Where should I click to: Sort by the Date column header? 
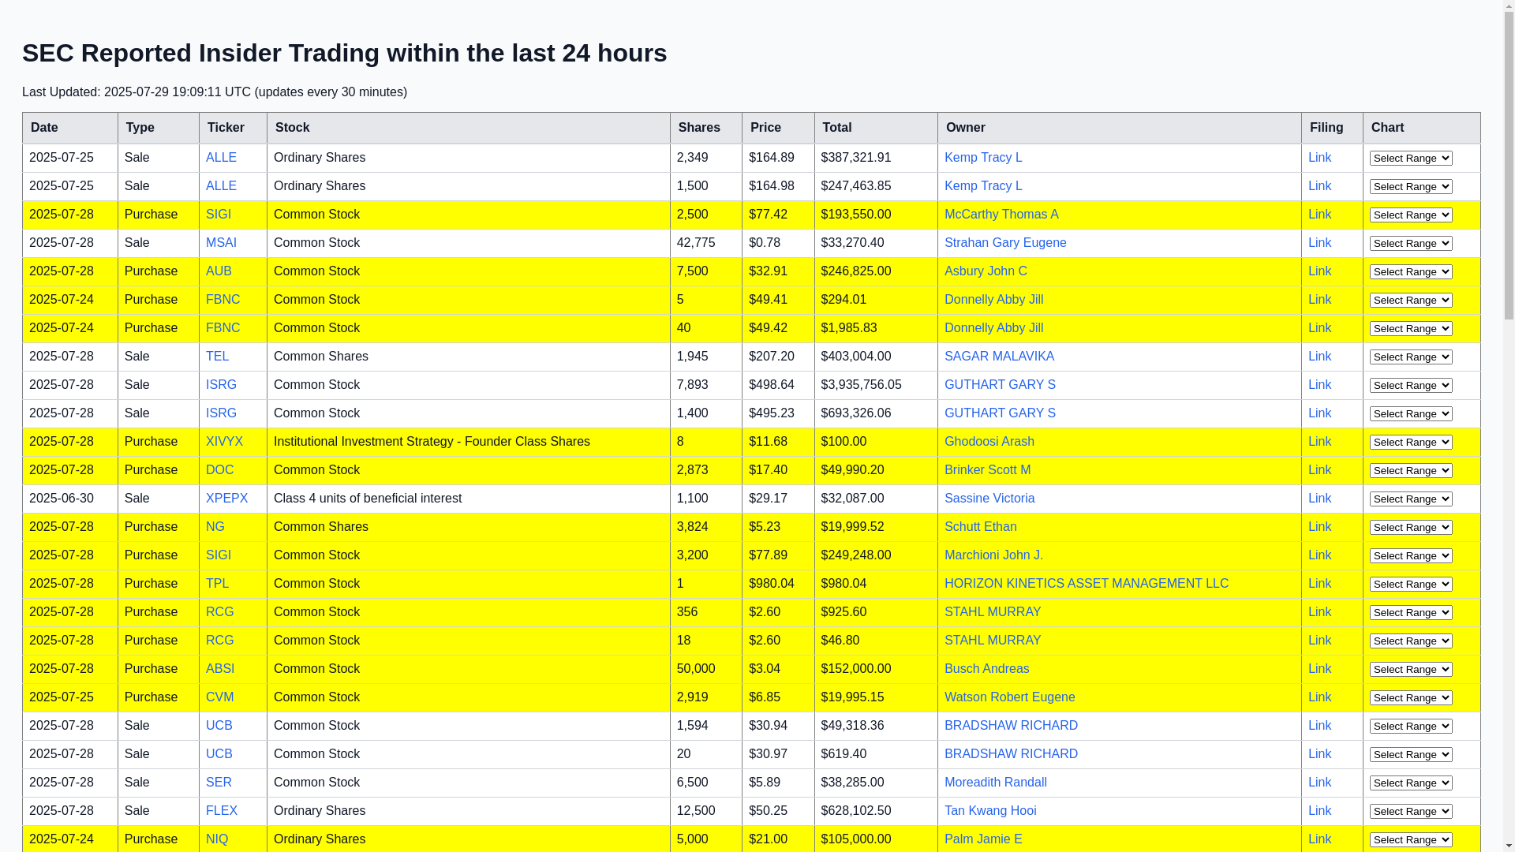coord(70,128)
